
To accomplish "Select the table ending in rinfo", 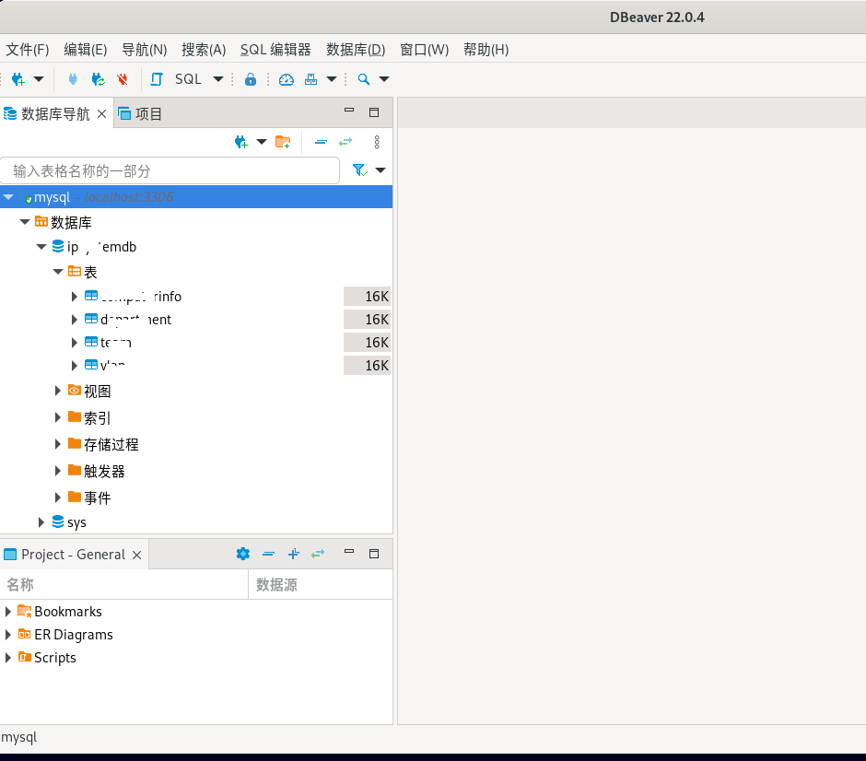I will point(141,297).
